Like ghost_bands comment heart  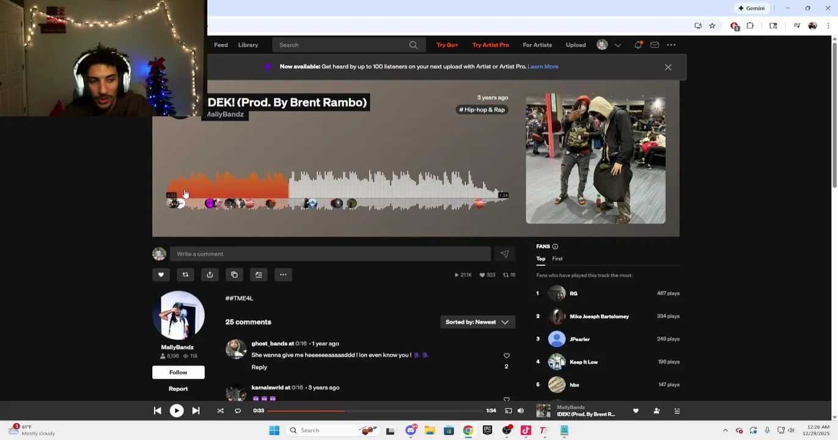point(506,356)
